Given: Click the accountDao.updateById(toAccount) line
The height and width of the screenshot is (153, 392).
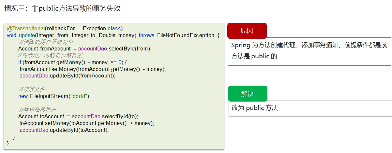Looking at the screenshot, I should pos(64,130).
